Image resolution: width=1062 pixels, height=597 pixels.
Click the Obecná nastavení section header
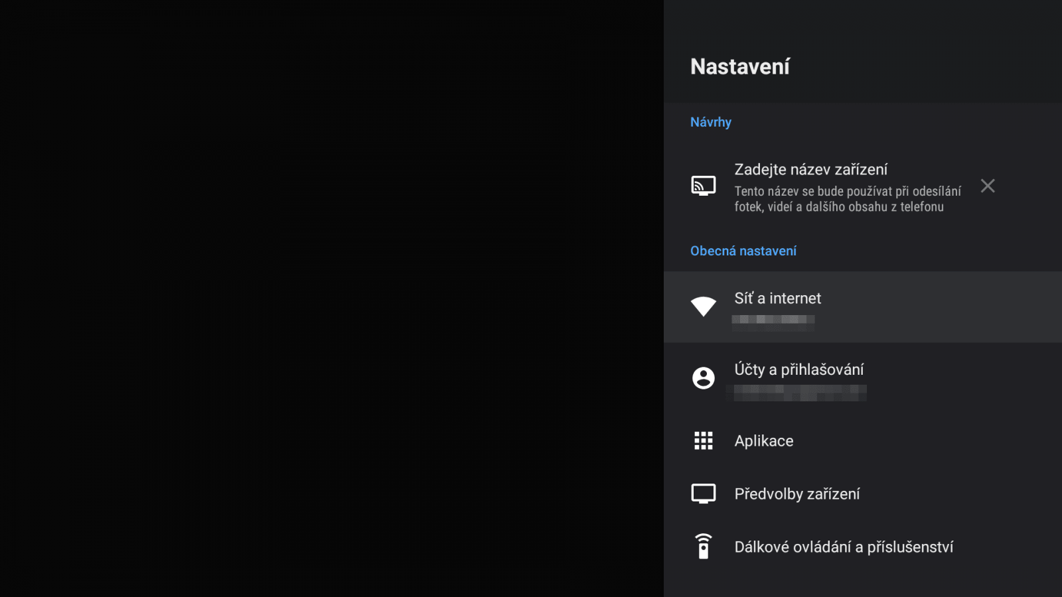(x=743, y=251)
